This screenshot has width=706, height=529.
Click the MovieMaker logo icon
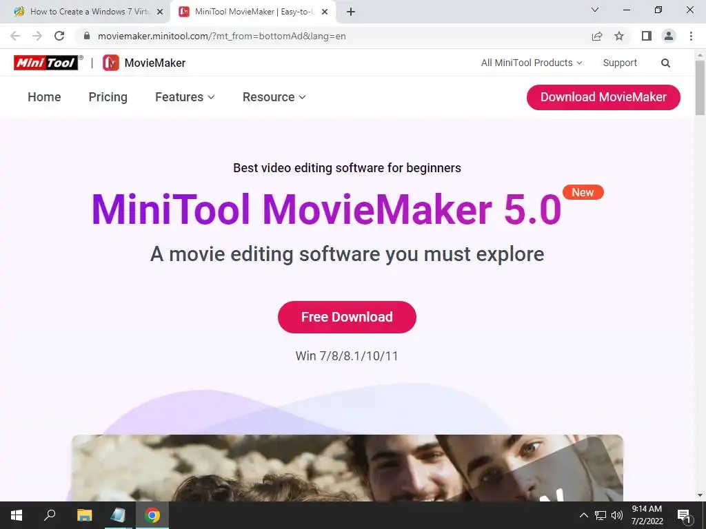coord(111,63)
